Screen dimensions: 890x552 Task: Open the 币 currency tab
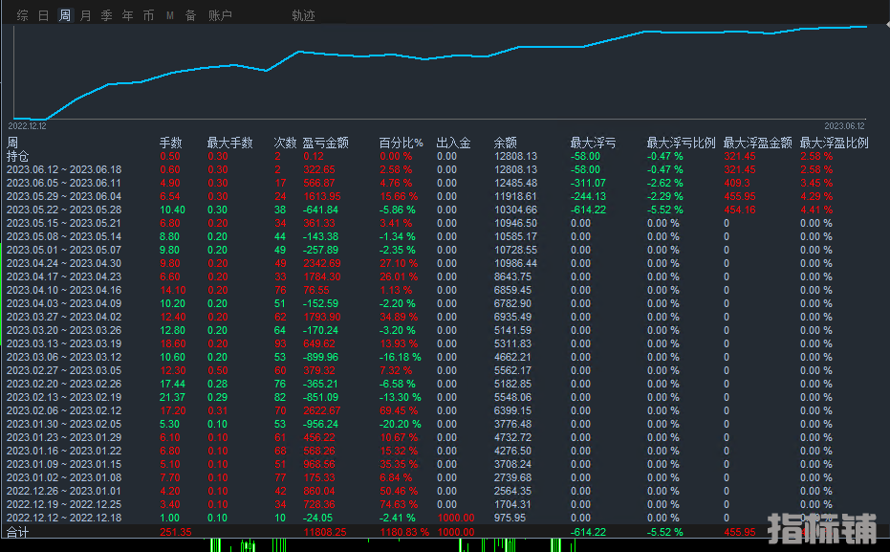point(149,15)
